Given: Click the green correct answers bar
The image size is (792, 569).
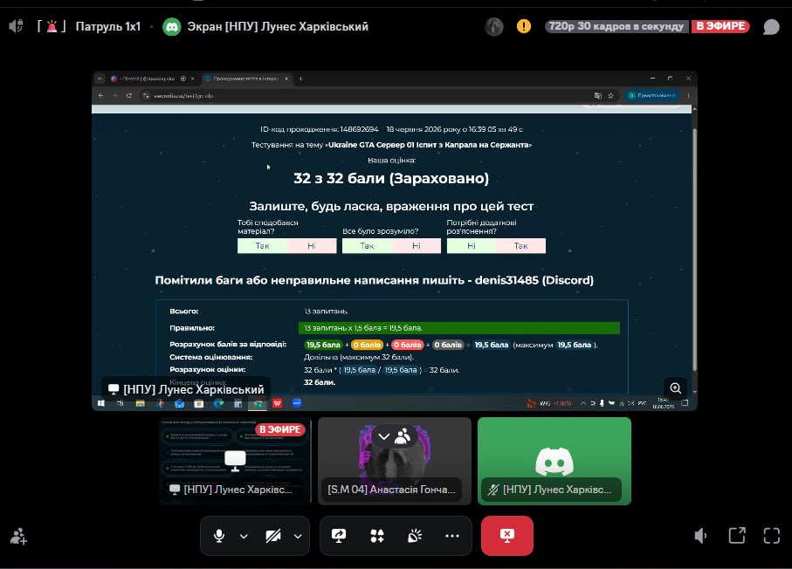Looking at the screenshot, I should pyautogui.click(x=459, y=328).
